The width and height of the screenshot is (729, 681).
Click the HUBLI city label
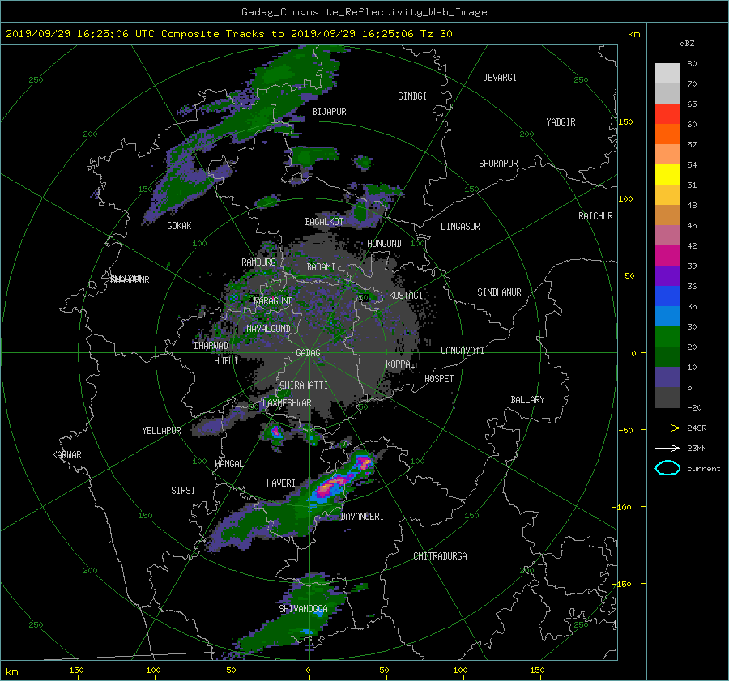tap(225, 360)
